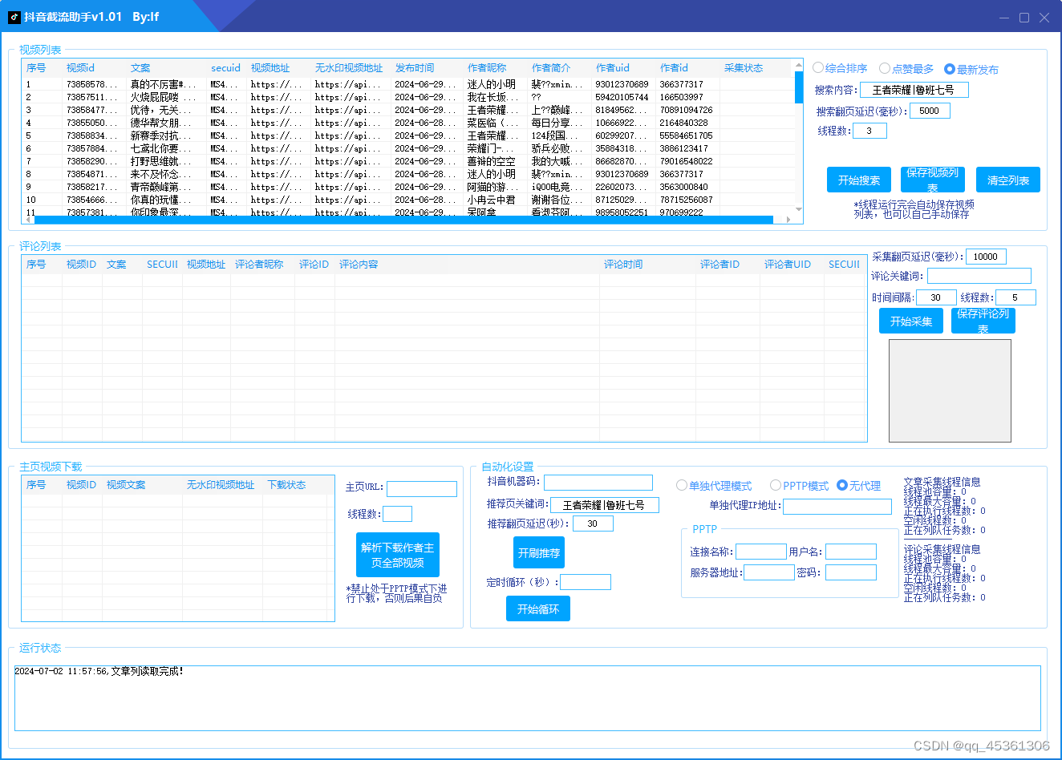
Task: Click author 小冉云中君 in row 10
Action: (492, 200)
